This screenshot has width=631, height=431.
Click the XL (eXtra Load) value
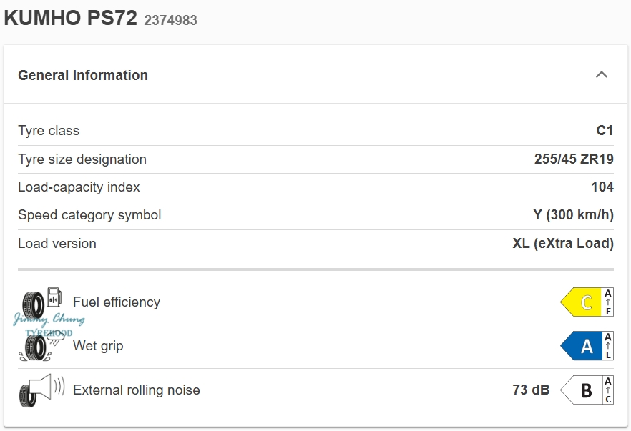(563, 244)
